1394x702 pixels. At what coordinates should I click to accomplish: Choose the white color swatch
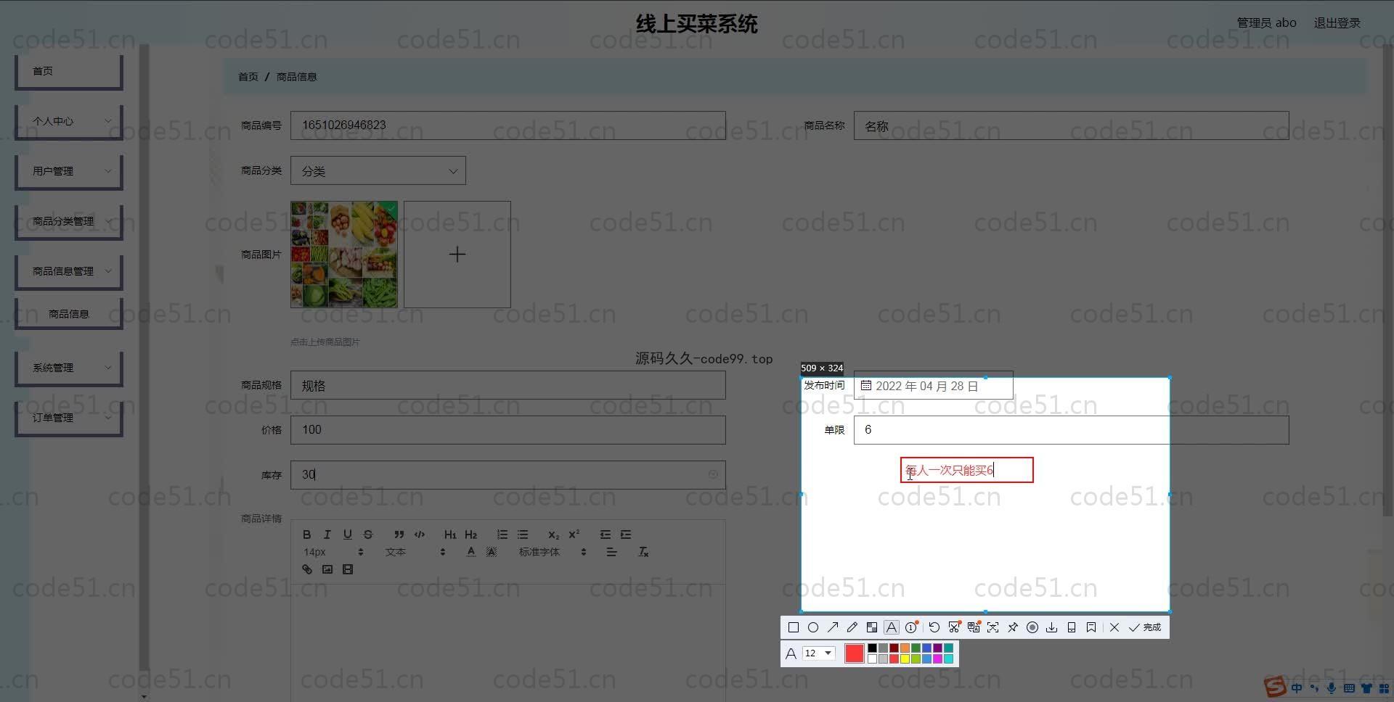pos(872,658)
